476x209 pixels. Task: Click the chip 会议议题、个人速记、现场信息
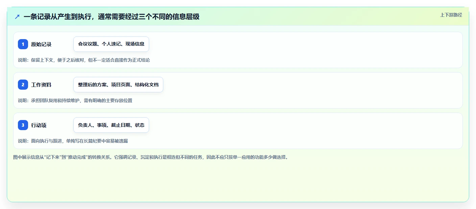(x=111, y=44)
